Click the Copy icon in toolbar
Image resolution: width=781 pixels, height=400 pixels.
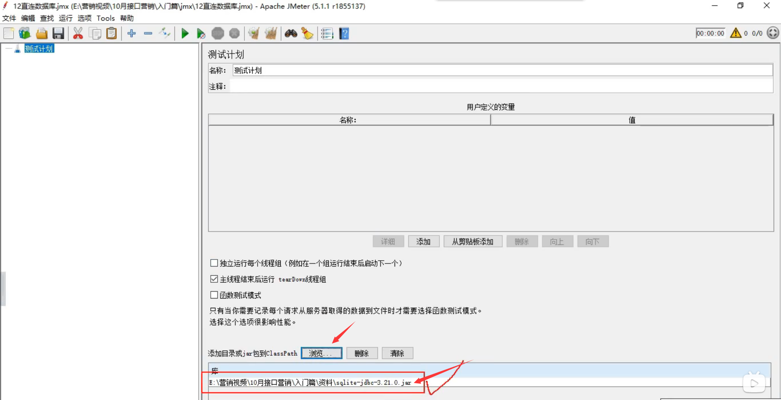95,33
